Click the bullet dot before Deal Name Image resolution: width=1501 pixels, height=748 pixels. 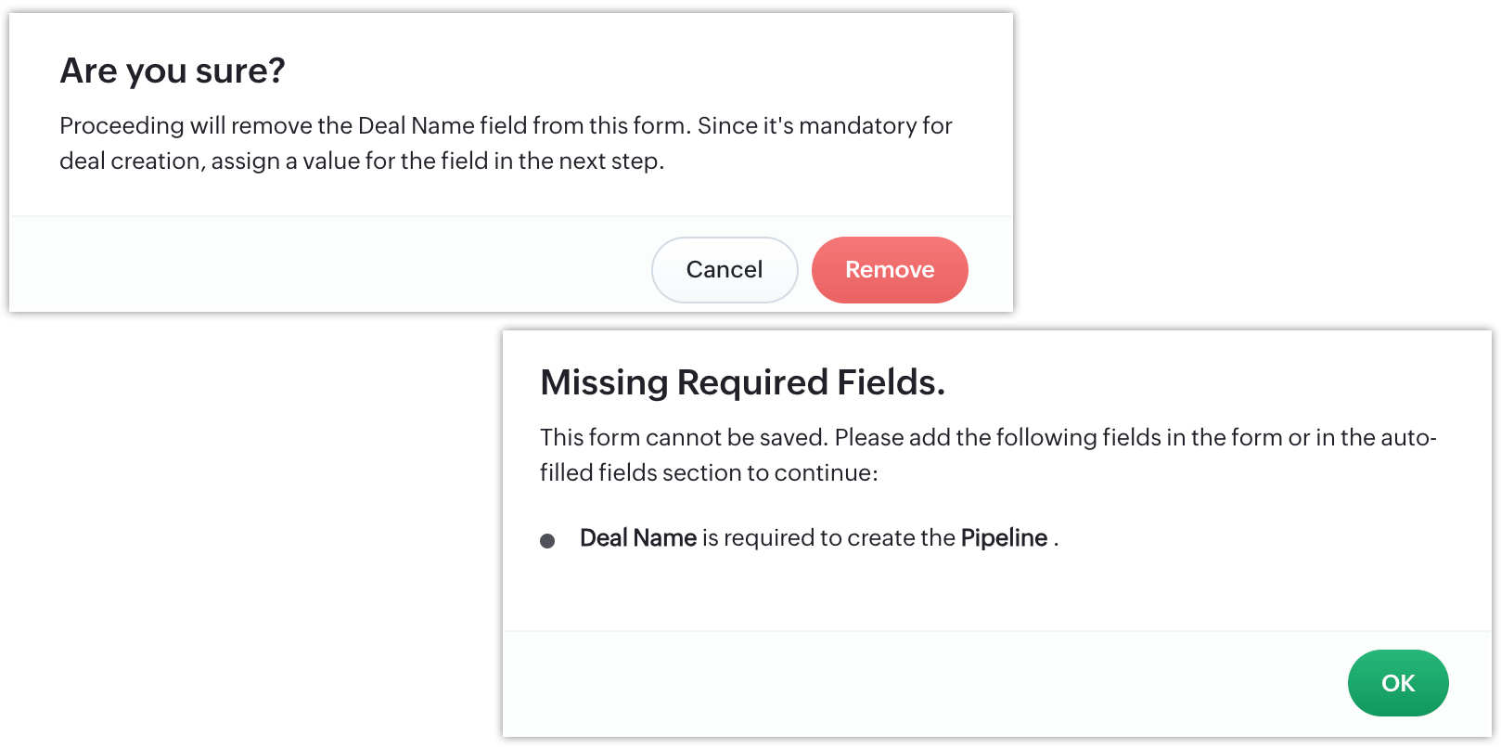(x=547, y=540)
